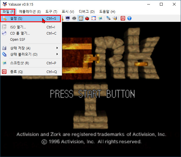
Task: Open the USB stick toolbar icon
Action: (108, 18)
